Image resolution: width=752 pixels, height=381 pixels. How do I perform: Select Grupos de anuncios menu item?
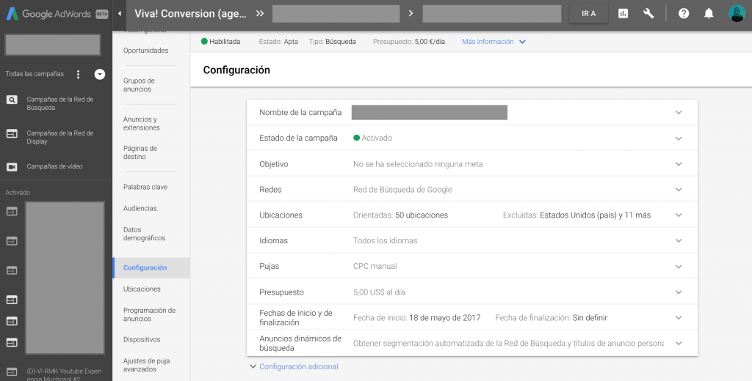pyautogui.click(x=139, y=85)
